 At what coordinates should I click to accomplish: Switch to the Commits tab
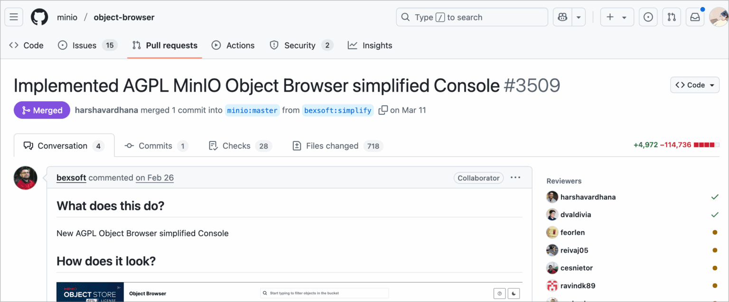(156, 146)
